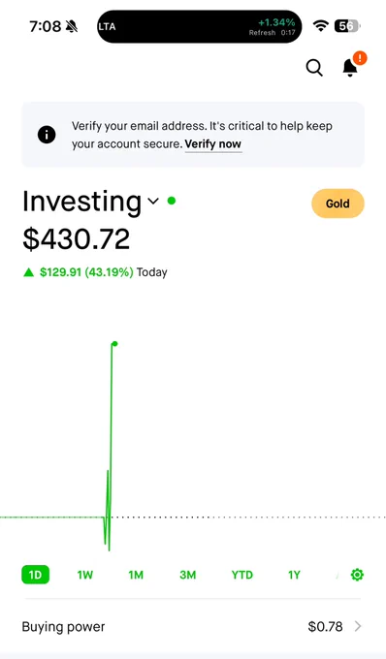Viewport: 386px width, 659px height.
Task: Switch chart to 1M range
Action: pyautogui.click(x=136, y=575)
